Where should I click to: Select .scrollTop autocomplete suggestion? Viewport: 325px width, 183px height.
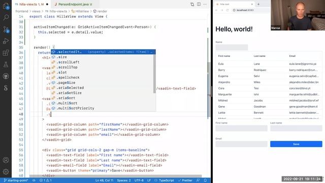(102, 67)
